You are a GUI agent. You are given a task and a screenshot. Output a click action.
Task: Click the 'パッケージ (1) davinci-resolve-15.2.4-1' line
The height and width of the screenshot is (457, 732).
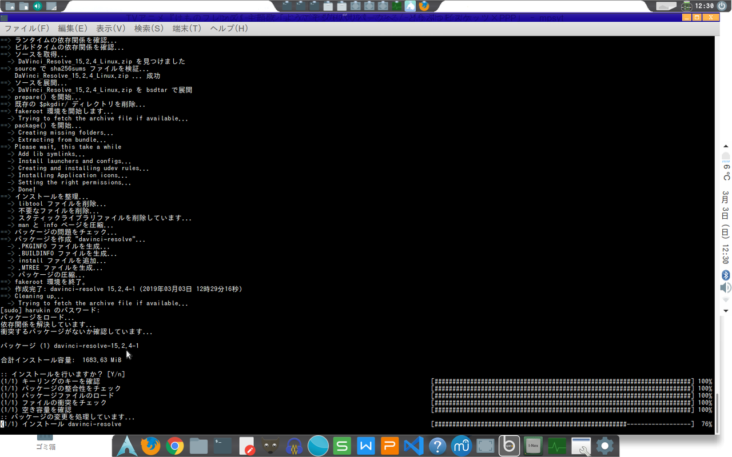point(69,346)
